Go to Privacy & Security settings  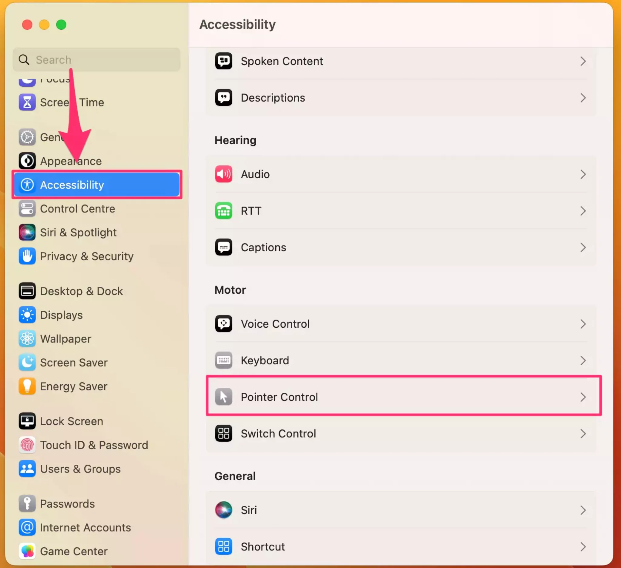tap(97, 256)
